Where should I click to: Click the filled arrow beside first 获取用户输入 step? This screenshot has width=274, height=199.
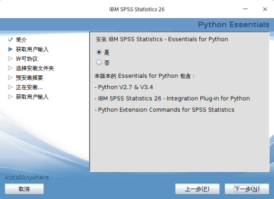pyautogui.click(x=10, y=49)
